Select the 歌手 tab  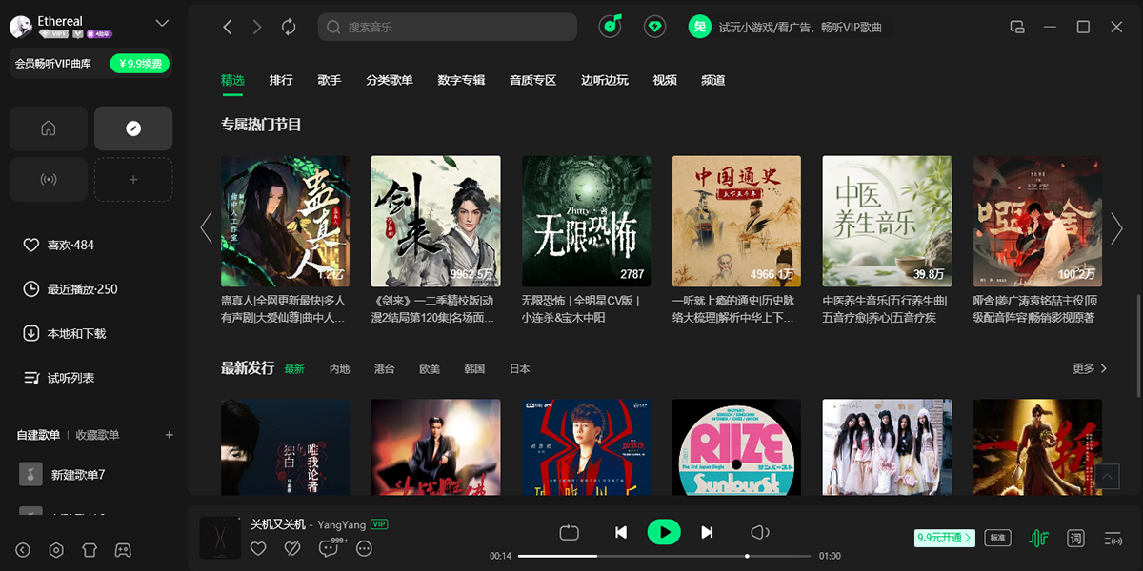coord(330,80)
